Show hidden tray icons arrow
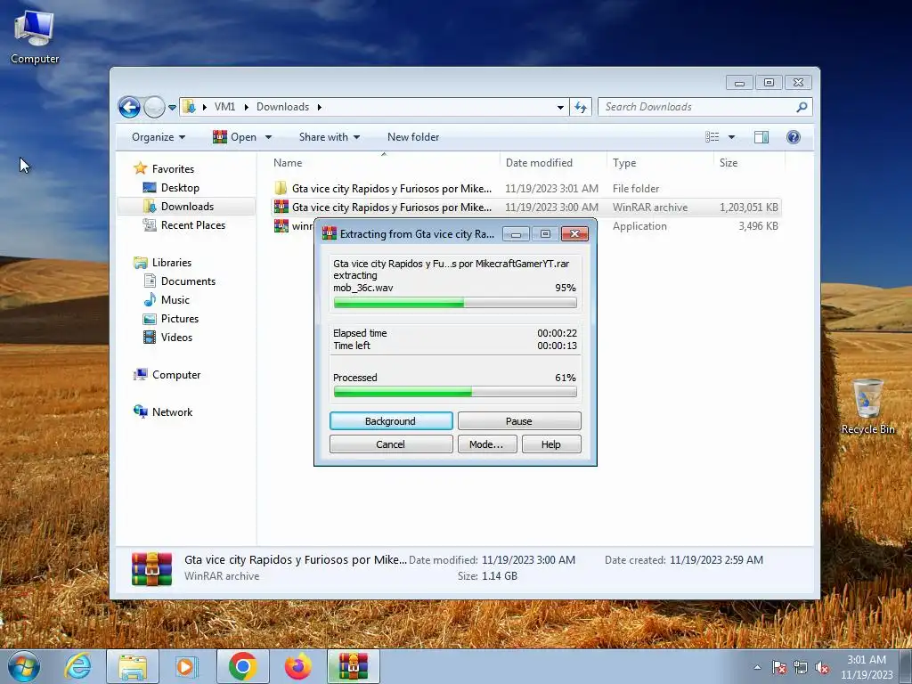The width and height of the screenshot is (912, 684). point(757,667)
